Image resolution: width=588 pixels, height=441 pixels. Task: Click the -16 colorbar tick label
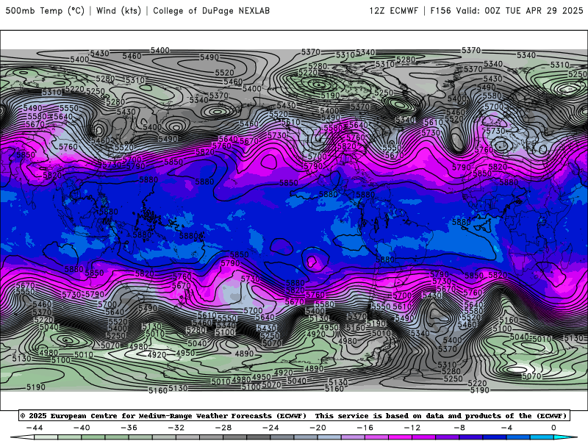pyautogui.click(x=365, y=428)
